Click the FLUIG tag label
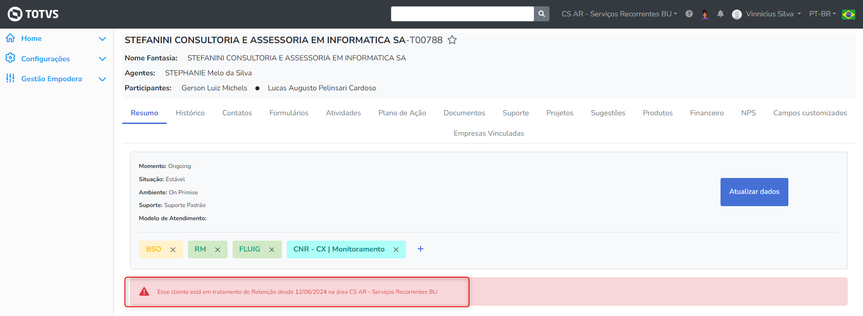The image size is (863, 316). pos(250,249)
